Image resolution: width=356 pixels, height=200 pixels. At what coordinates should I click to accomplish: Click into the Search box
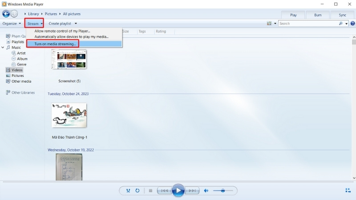[308, 24]
